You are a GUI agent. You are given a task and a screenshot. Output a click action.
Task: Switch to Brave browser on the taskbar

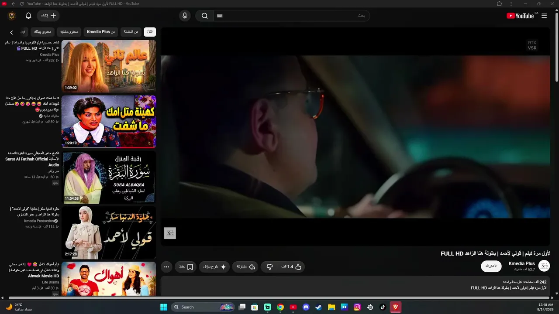coord(396,307)
